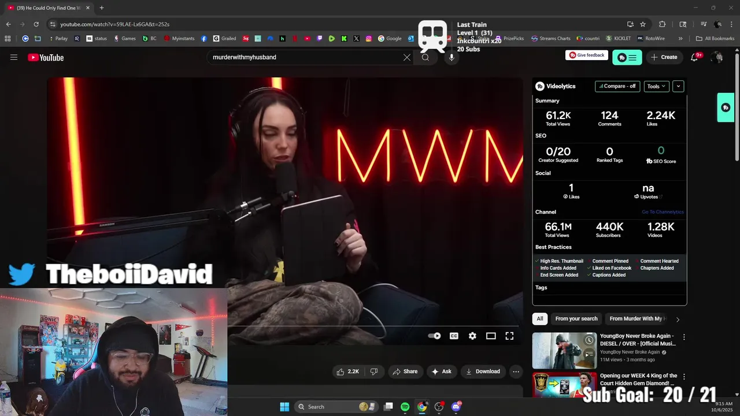Image resolution: width=740 pixels, height=416 pixels.
Task: Open a new browser tab
Action: (102, 8)
